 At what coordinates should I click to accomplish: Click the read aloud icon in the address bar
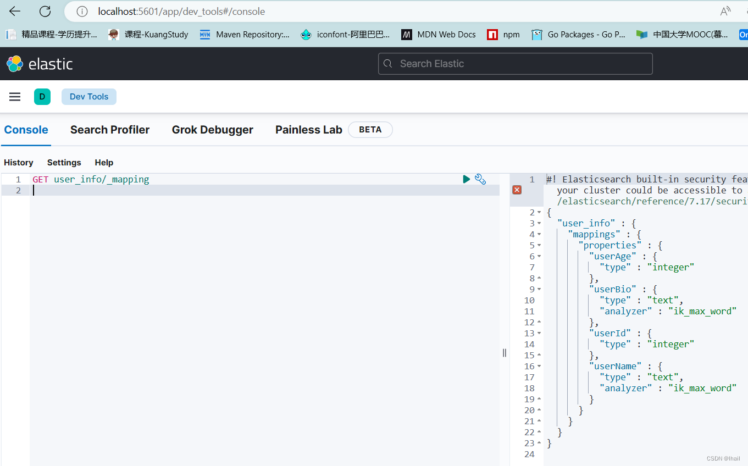pyautogui.click(x=725, y=11)
